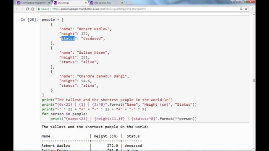Click the highlighted word status
The height and width of the screenshot is (151, 269).
pos(68,38)
